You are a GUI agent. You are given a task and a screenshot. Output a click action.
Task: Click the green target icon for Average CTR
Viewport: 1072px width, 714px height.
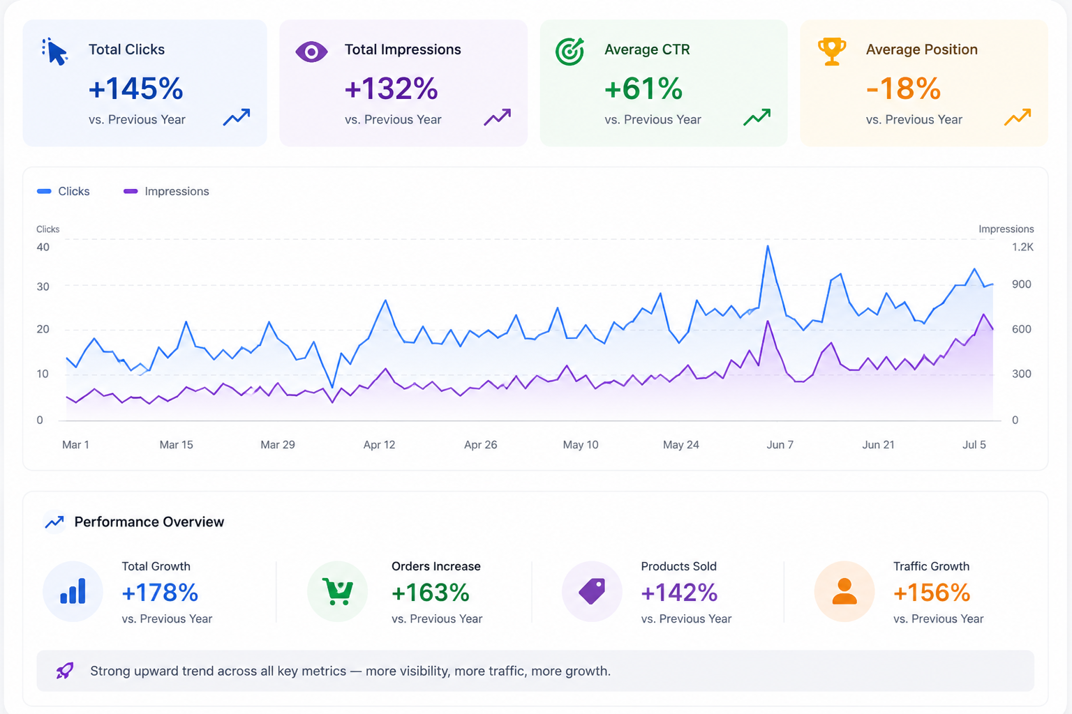point(569,52)
